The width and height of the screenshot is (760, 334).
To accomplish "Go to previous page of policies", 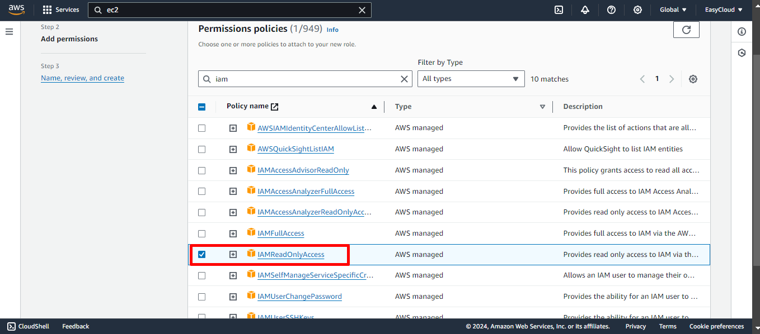I will 642,79.
